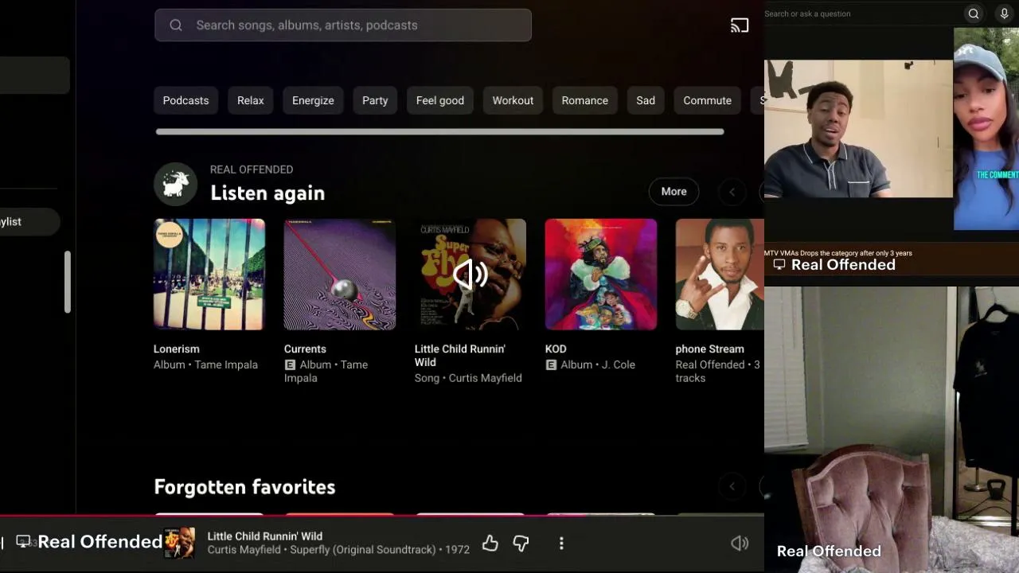
Task: Focus the Search songs, albums, artists, podcasts field
Action: pos(343,25)
